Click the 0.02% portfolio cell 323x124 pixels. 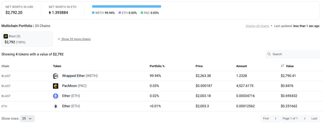155,96
